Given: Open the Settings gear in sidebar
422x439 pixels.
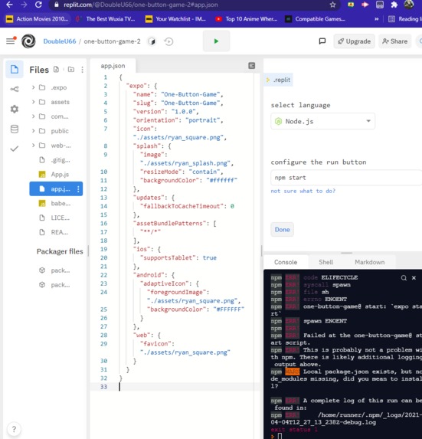Looking at the screenshot, I should [15, 109].
